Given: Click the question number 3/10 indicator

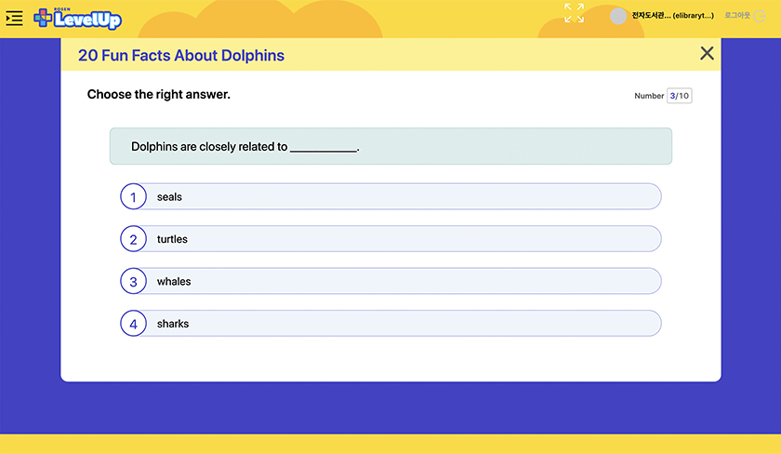Looking at the screenshot, I should click(x=680, y=96).
